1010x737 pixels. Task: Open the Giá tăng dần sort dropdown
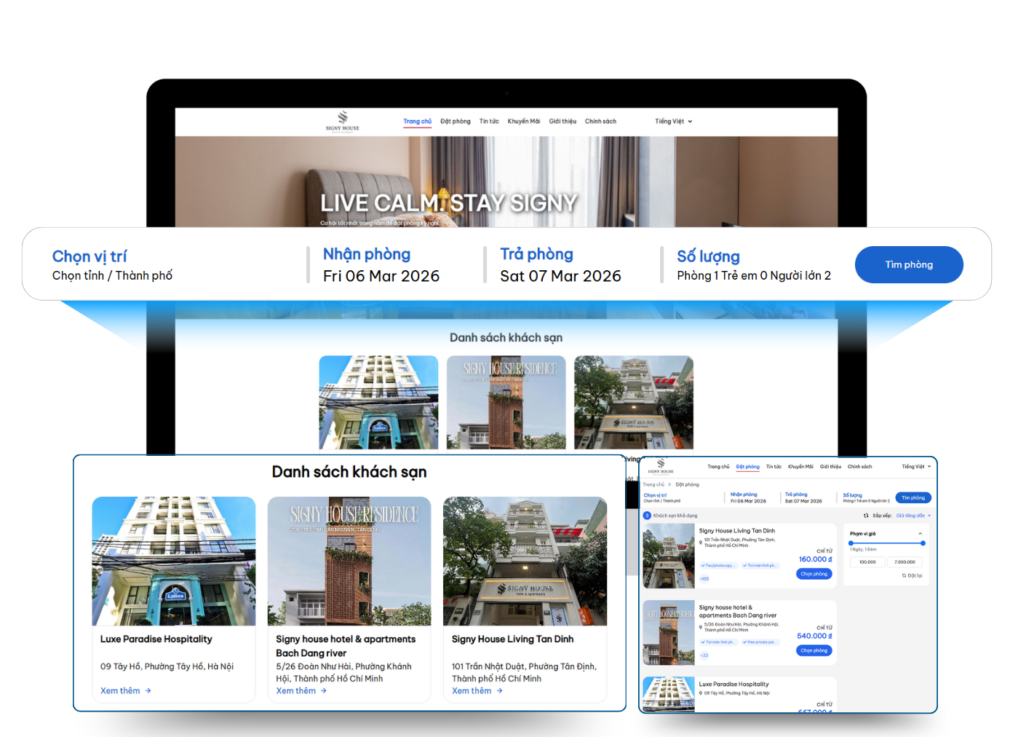pos(912,516)
